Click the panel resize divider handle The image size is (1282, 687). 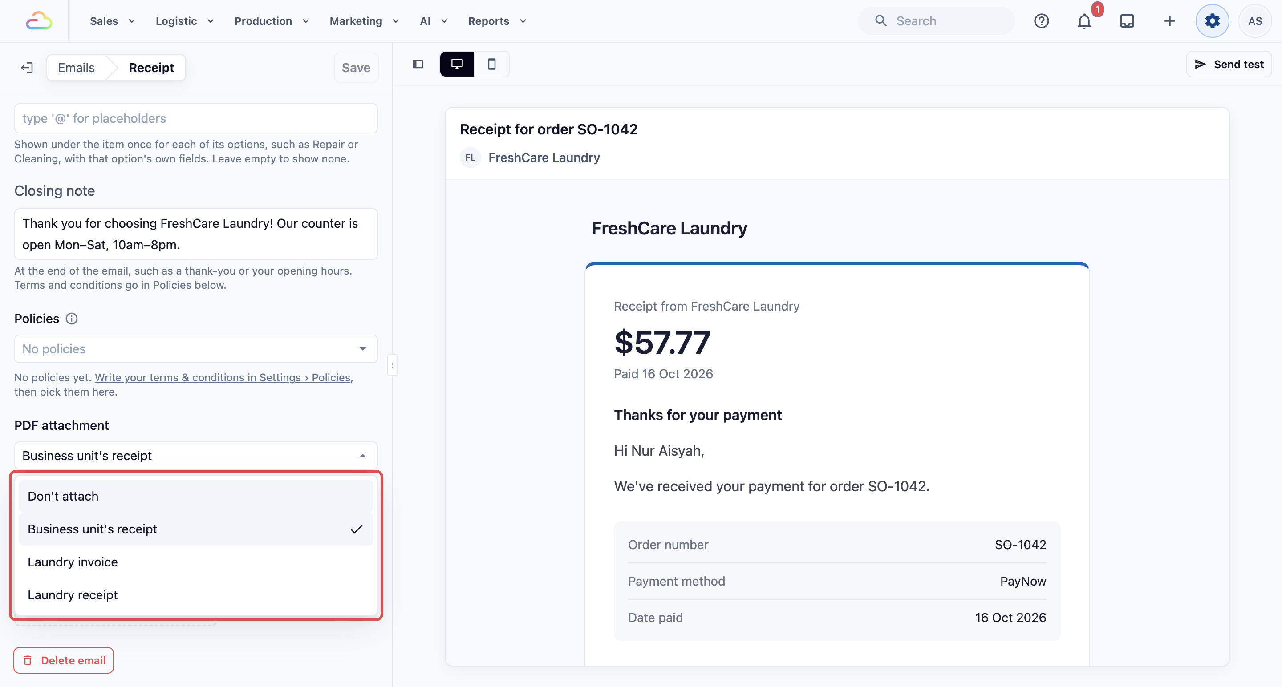(393, 365)
